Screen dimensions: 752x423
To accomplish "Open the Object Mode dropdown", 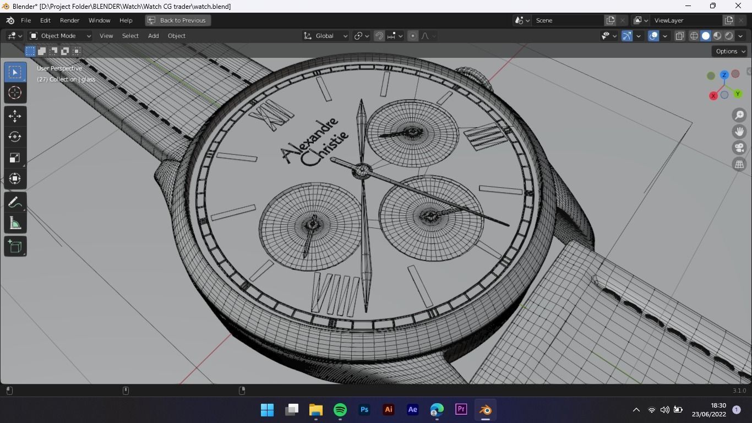I will (60, 36).
